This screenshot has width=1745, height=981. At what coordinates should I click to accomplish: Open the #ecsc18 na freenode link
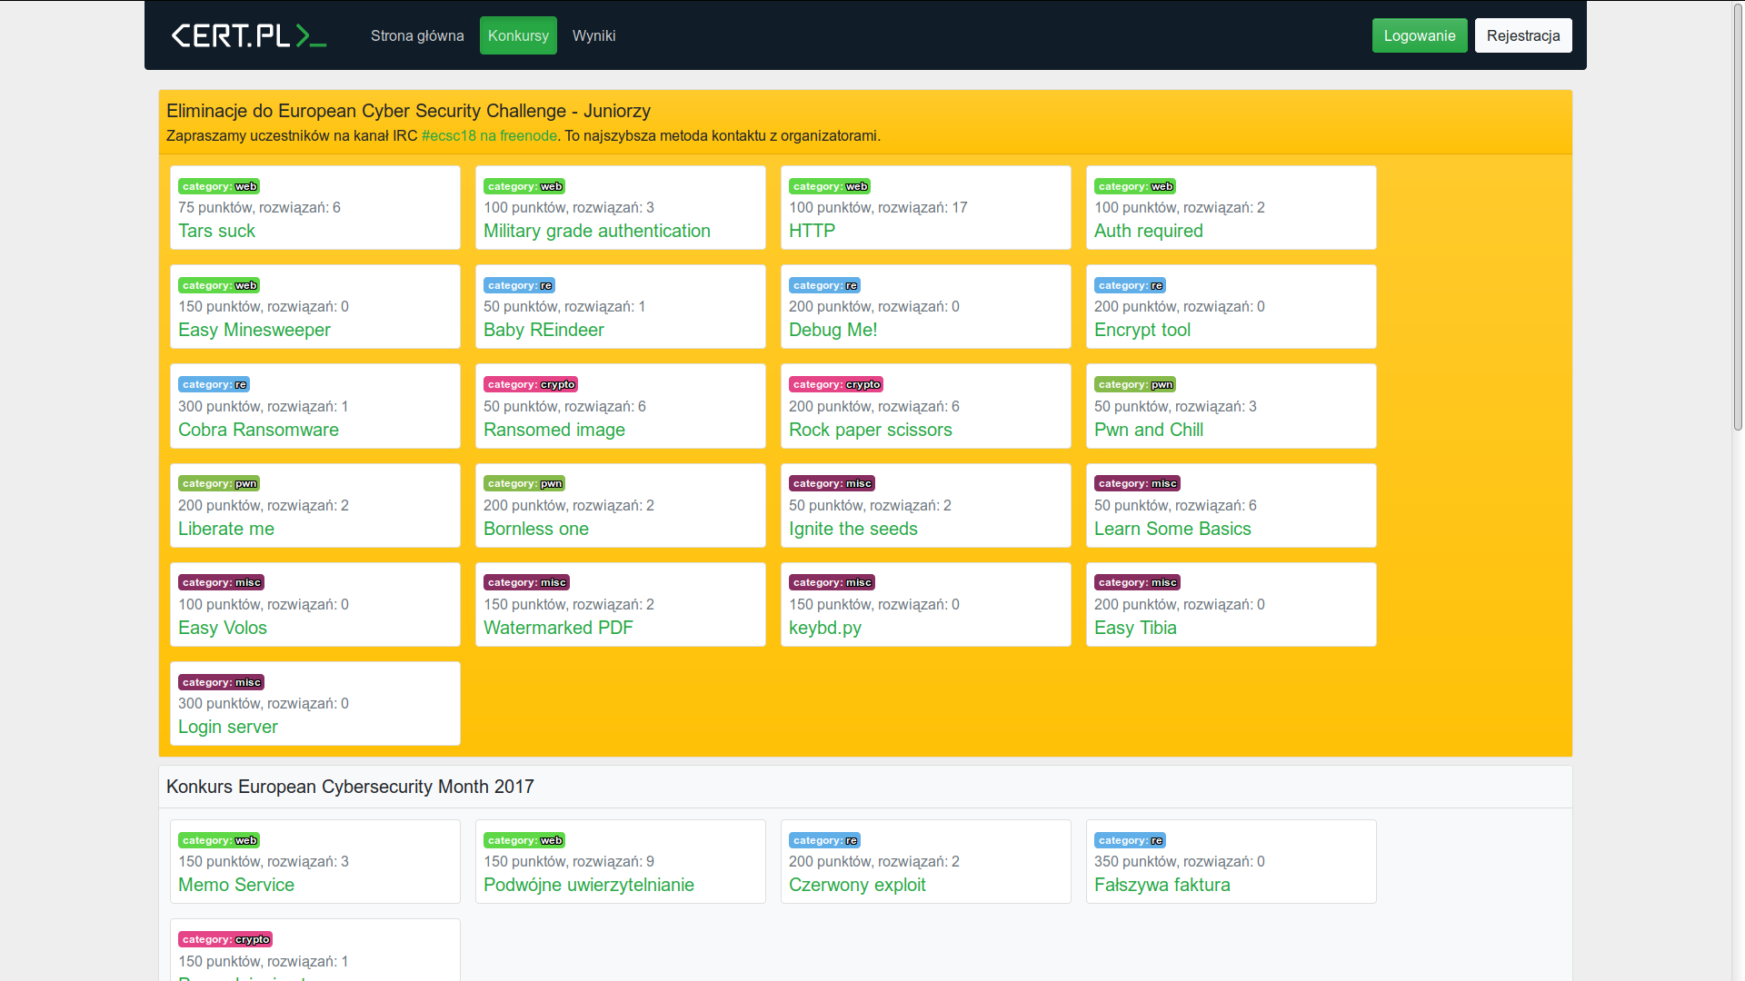(x=489, y=135)
